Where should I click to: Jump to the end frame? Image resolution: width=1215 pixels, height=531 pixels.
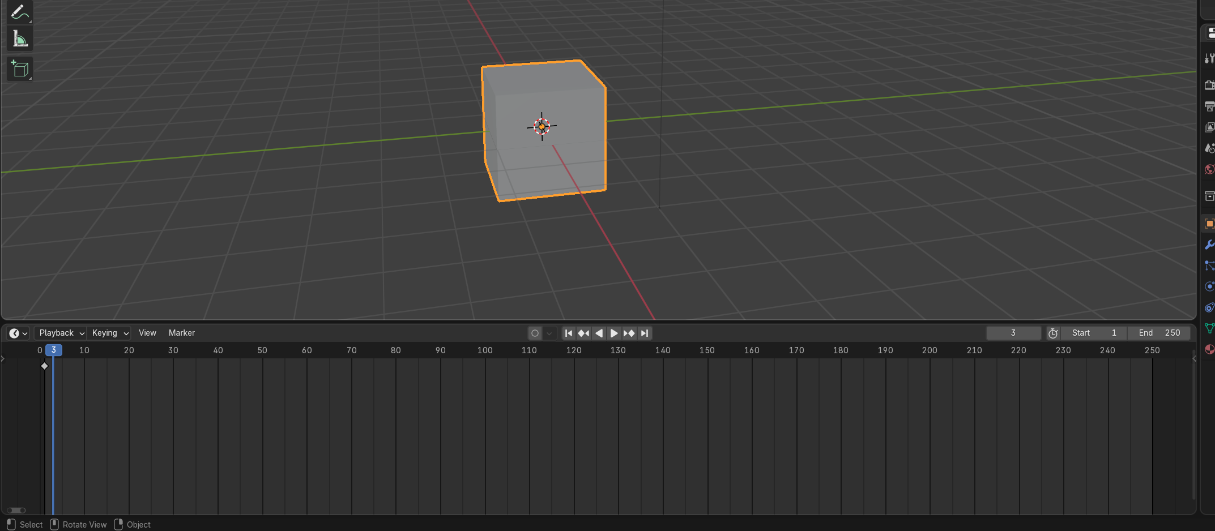coord(645,333)
